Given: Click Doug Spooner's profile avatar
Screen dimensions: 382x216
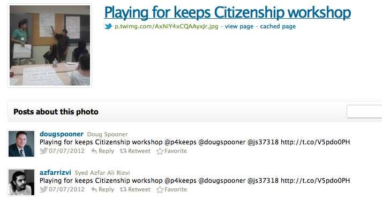Looking at the screenshot, I should click(x=21, y=144).
